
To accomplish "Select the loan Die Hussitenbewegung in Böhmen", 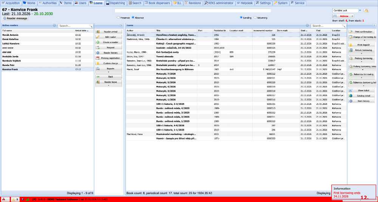I will [x=236, y=69].
